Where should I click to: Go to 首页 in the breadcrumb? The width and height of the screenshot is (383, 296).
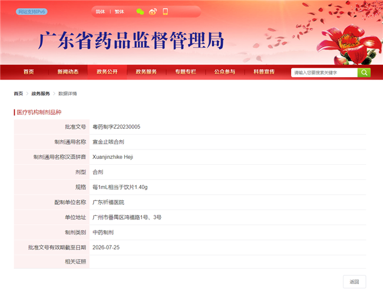point(18,94)
